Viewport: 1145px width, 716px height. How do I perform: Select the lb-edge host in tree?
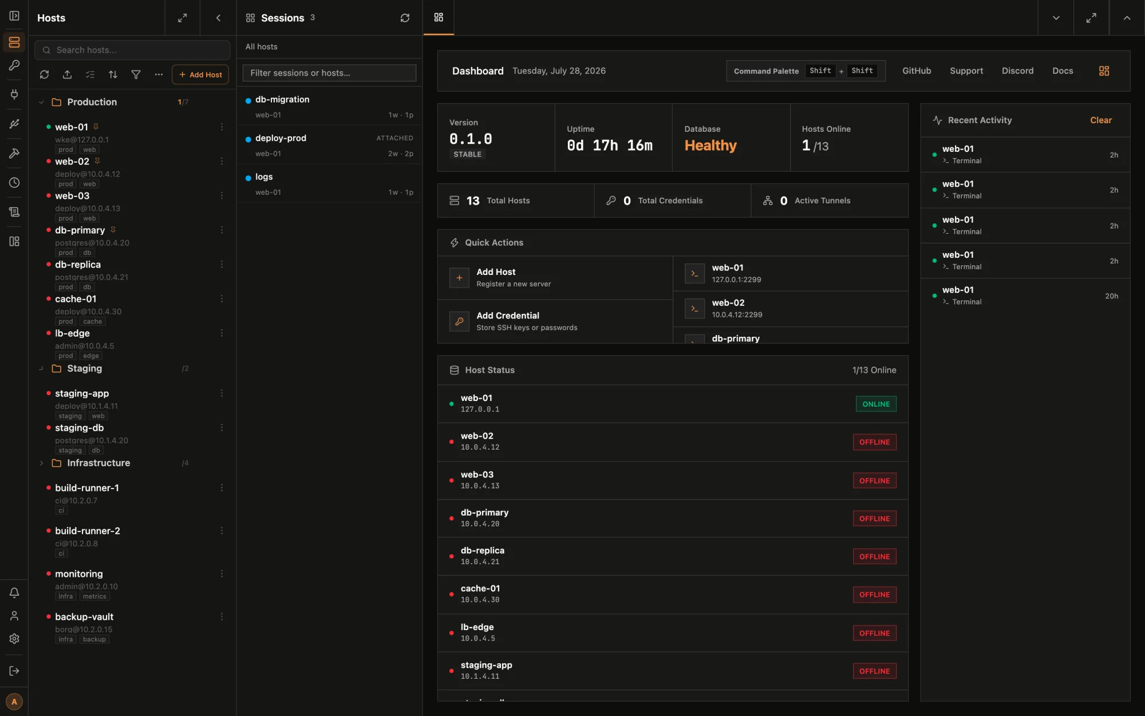click(72, 333)
